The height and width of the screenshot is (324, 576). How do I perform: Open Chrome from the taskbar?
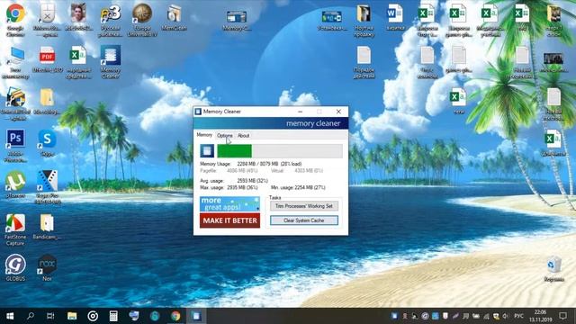point(175,316)
